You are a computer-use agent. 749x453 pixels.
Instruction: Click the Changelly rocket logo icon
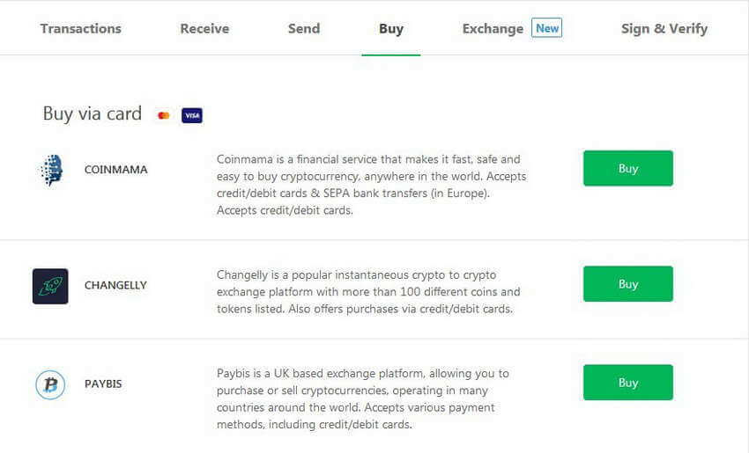50,286
